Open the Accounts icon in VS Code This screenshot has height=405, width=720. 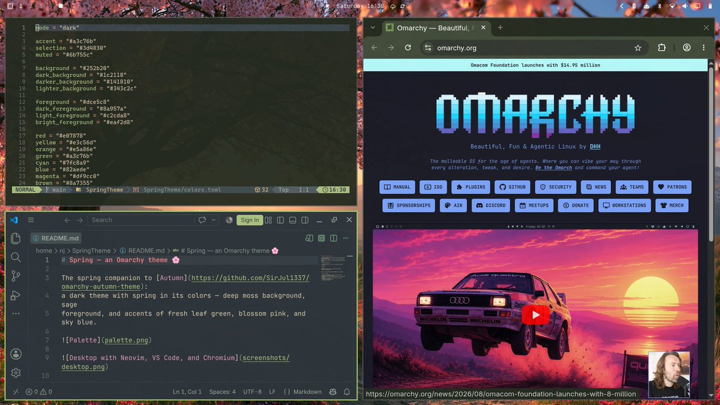tap(16, 354)
